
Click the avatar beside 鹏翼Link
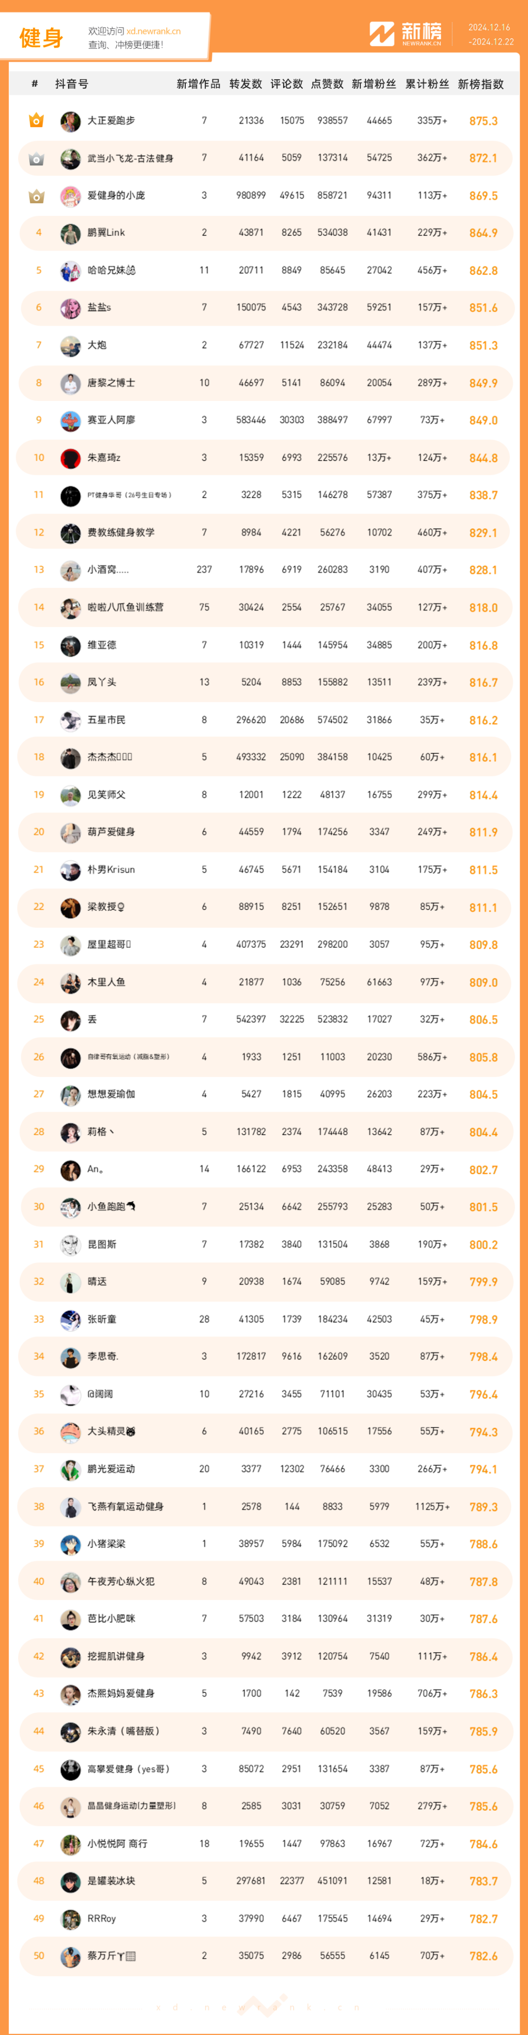coord(70,233)
